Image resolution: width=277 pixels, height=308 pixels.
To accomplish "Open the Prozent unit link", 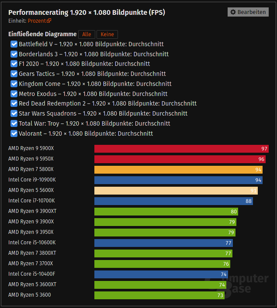I will [x=40, y=21].
